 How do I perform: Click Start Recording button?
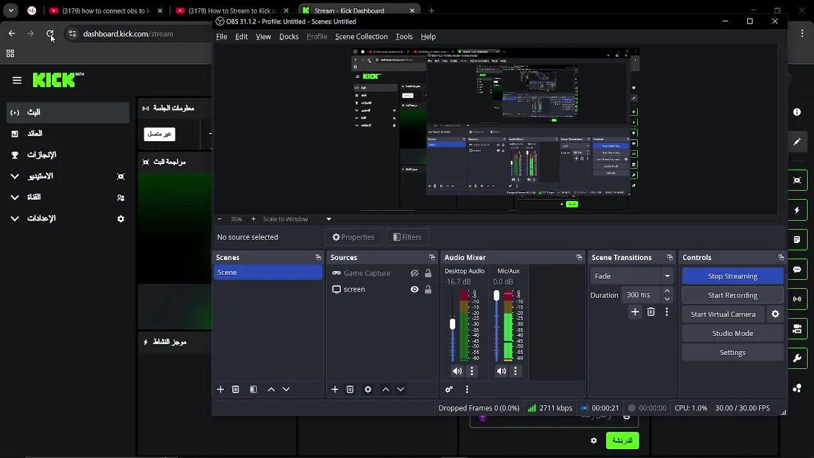733,295
